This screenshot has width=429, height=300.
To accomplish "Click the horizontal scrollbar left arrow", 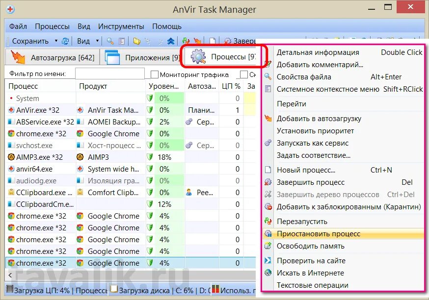I will [x=10, y=275].
